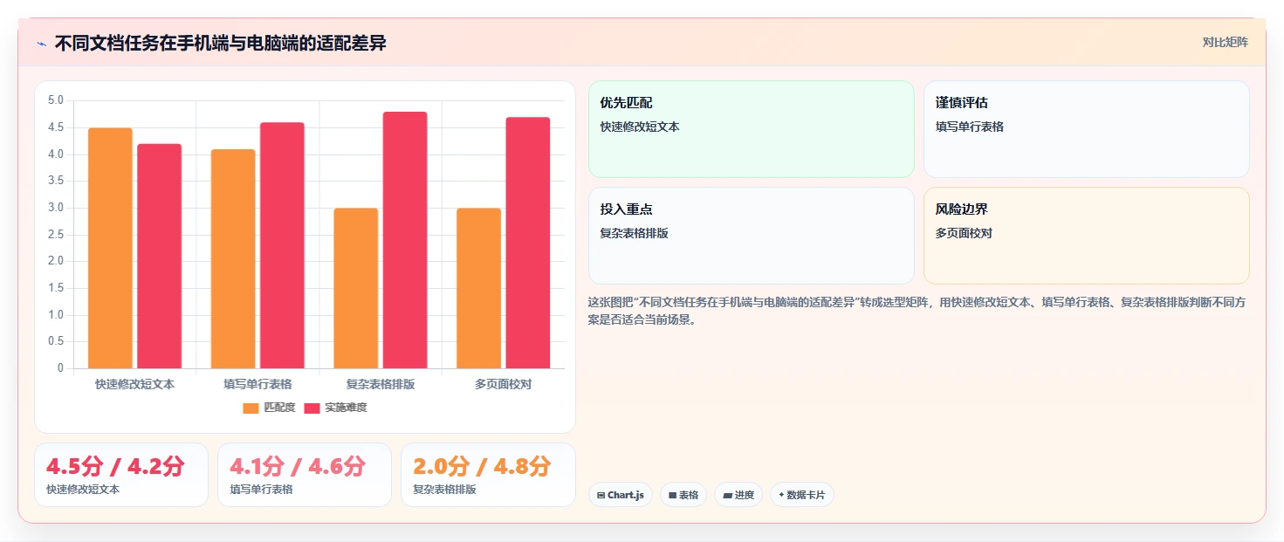Open the 4.5分 / 4.2分 stat card
This screenshot has height=542, width=1284.
point(121,475)
